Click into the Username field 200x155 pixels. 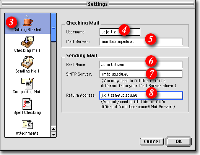click(120, 32)
